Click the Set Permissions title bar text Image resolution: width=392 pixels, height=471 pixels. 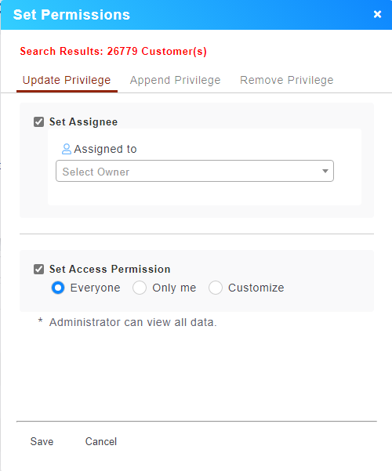coord(71,15)
